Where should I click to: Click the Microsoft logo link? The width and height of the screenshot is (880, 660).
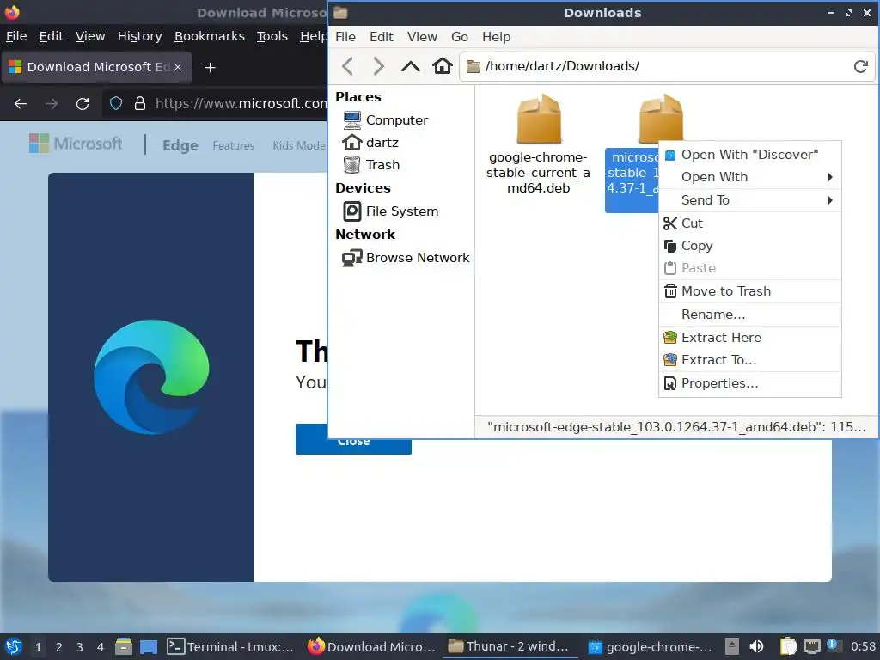(x=76, y=144)
